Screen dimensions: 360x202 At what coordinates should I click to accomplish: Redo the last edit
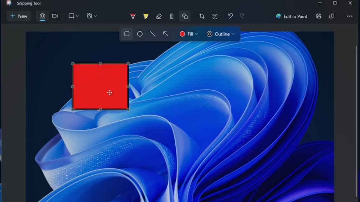242,16
